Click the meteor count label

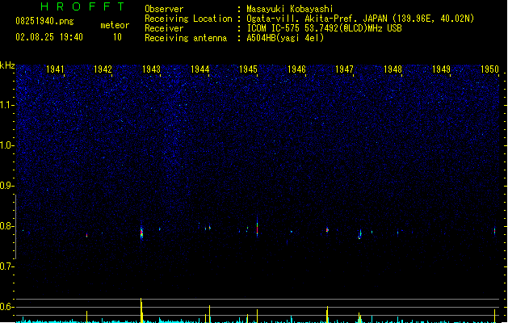click(115, 25)
